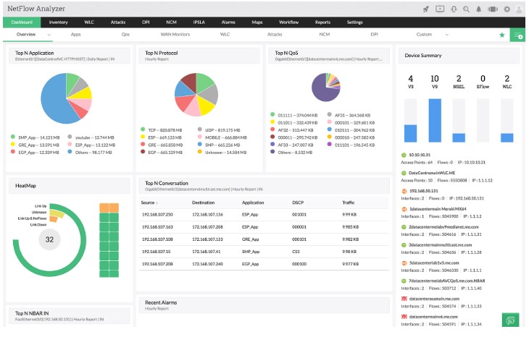Switch to the Reports menu tab

point(322,22)
